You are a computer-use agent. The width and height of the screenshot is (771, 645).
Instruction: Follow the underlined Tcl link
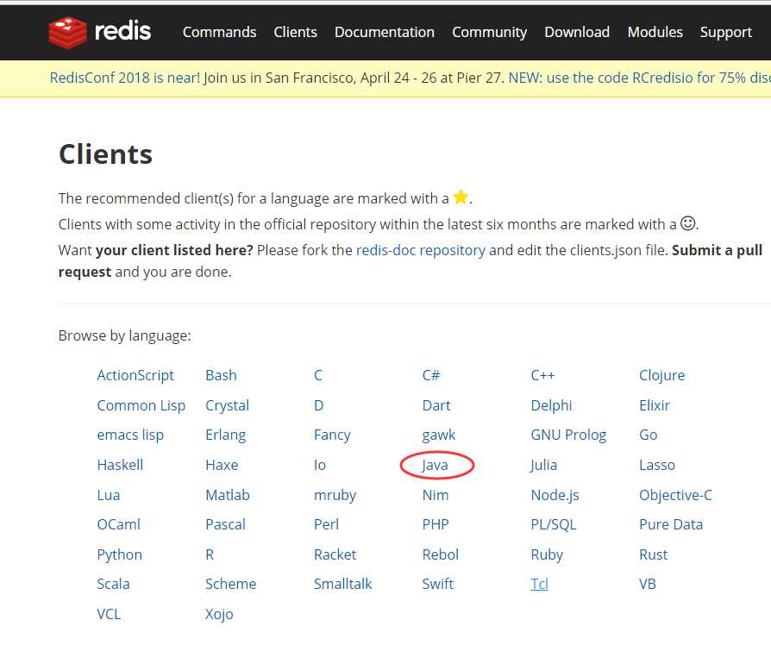[539, 584]
